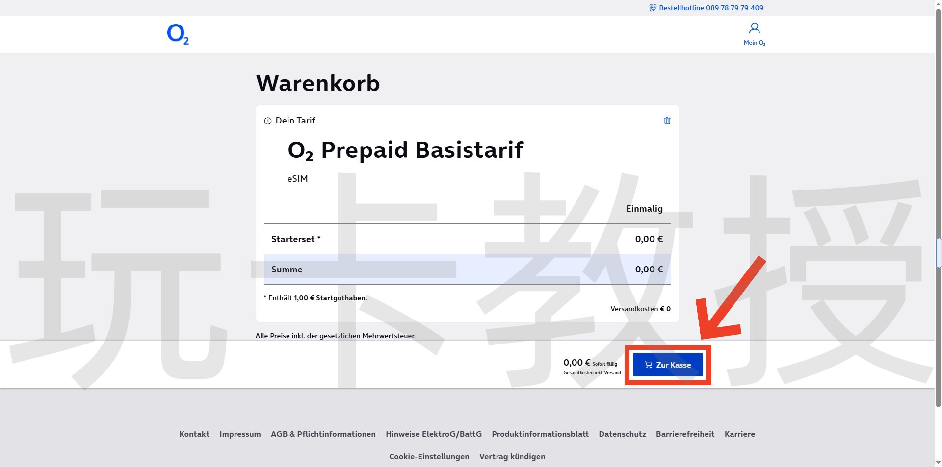Screen dimensions: 942x467
Task: Click the info icon beside Dein Tarif
Action: pos(268,121)
